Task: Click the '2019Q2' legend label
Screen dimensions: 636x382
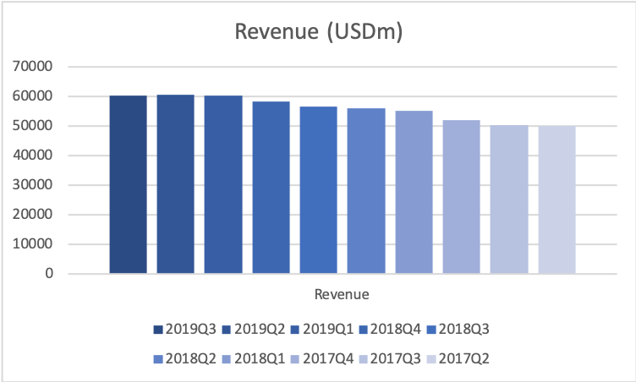Action: 260,330
